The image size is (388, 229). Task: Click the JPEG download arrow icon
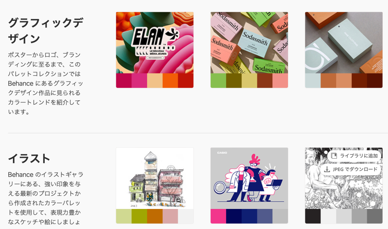click(327, 169)
